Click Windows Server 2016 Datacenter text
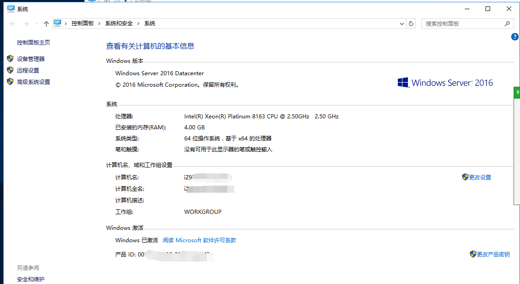Viewport: 520px width, 284px height. pyautogui.click(x=159, y=73)
